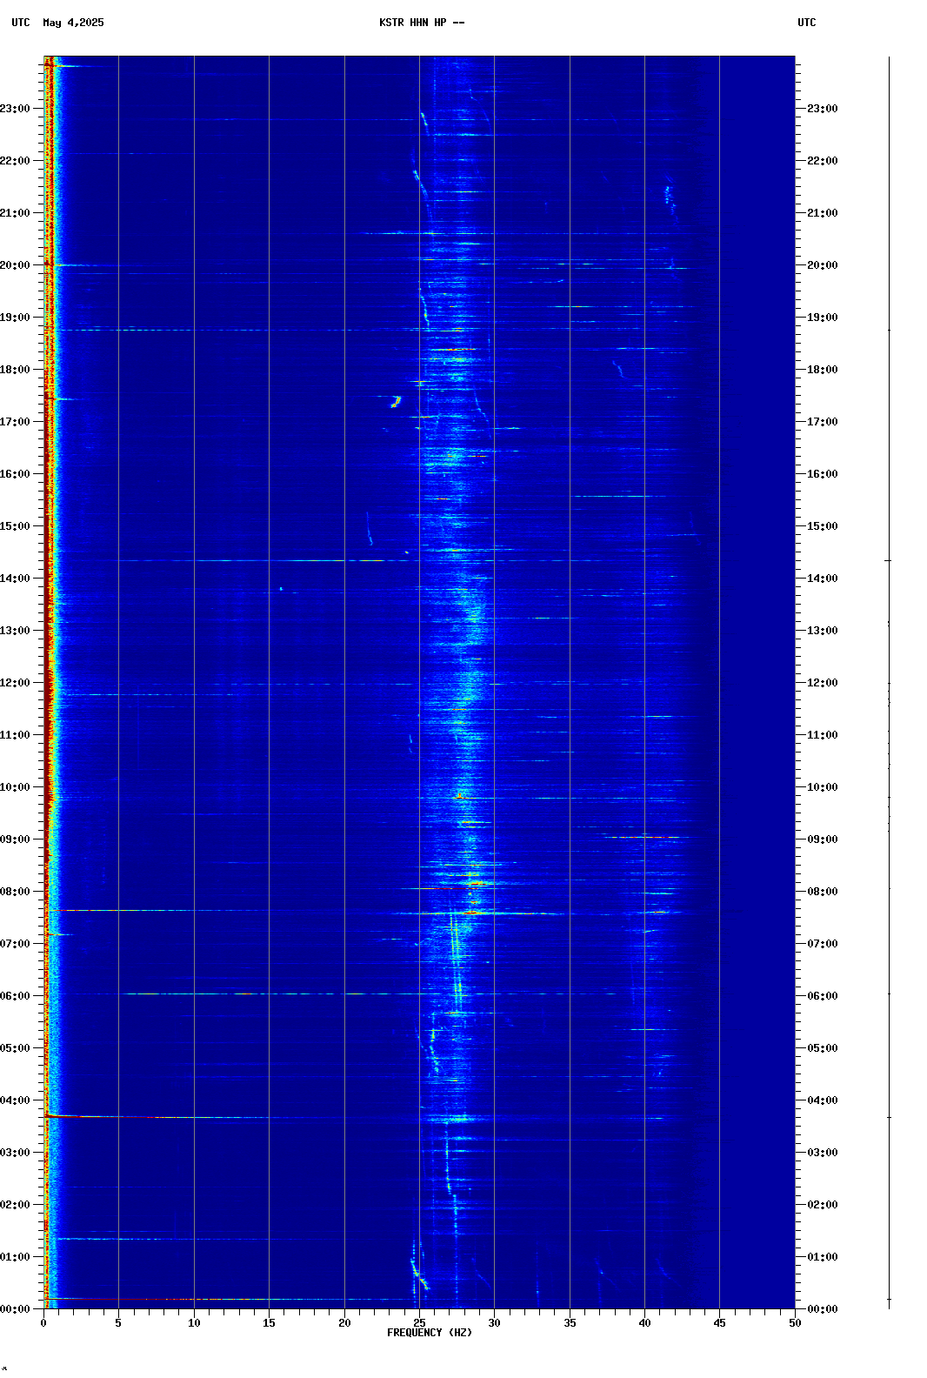Image resolution: width=927 pixels, height=1378 pixels.
Task: Click the right axis 09:00 time label
Action: point(823,840)
